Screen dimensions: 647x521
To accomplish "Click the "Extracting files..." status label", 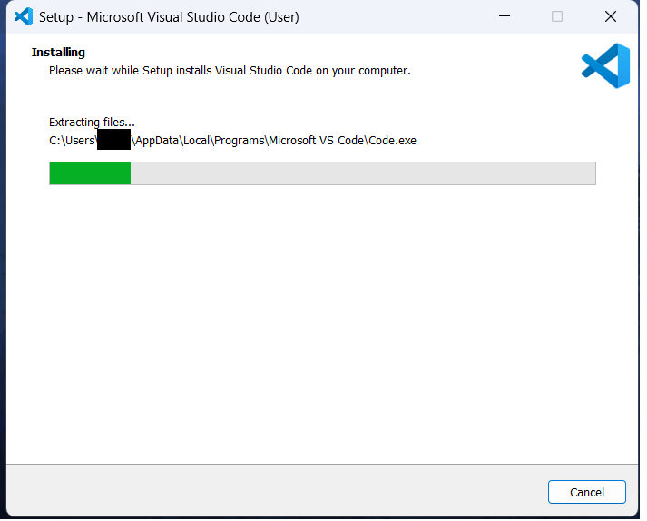I will pos(92,123).
